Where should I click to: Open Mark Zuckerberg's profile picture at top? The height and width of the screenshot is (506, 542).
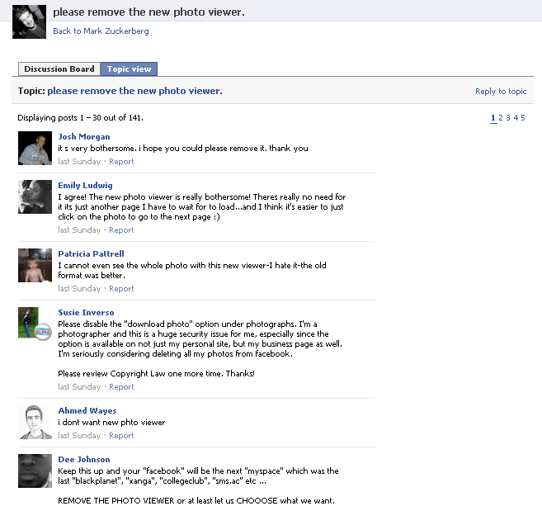[x=29, y=21]
